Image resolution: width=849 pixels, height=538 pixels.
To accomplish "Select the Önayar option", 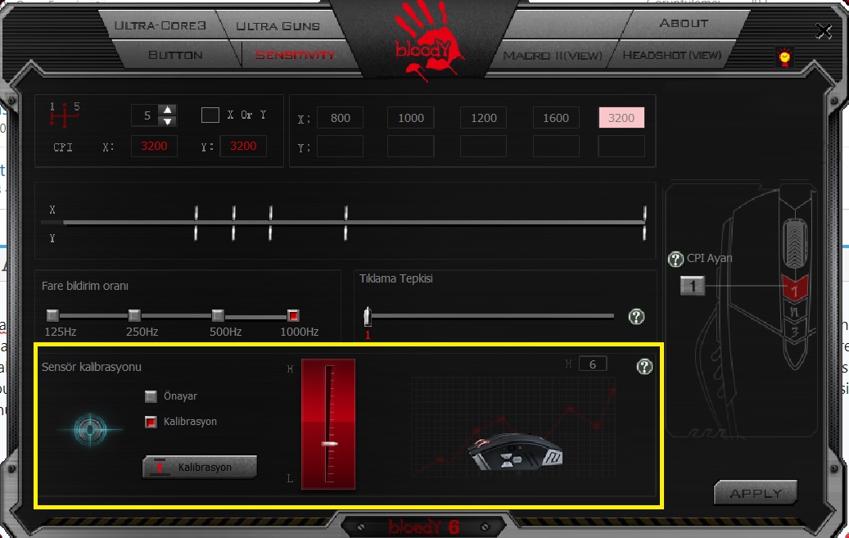I will point(151,396).
